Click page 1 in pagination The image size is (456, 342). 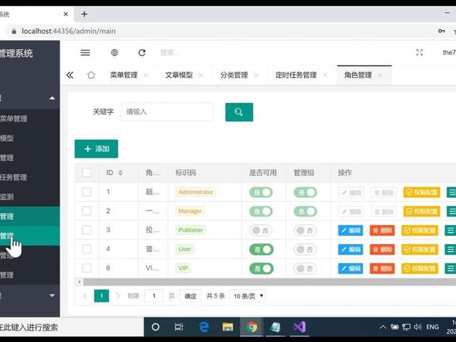click(x=101, y=296)
